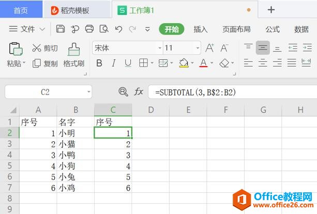Expand the arrow beside 文件
This screenshot has width=317, height=214.
(42, 29)
